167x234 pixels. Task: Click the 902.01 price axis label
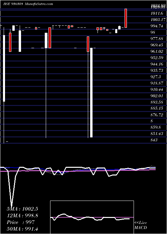(157, 96)
